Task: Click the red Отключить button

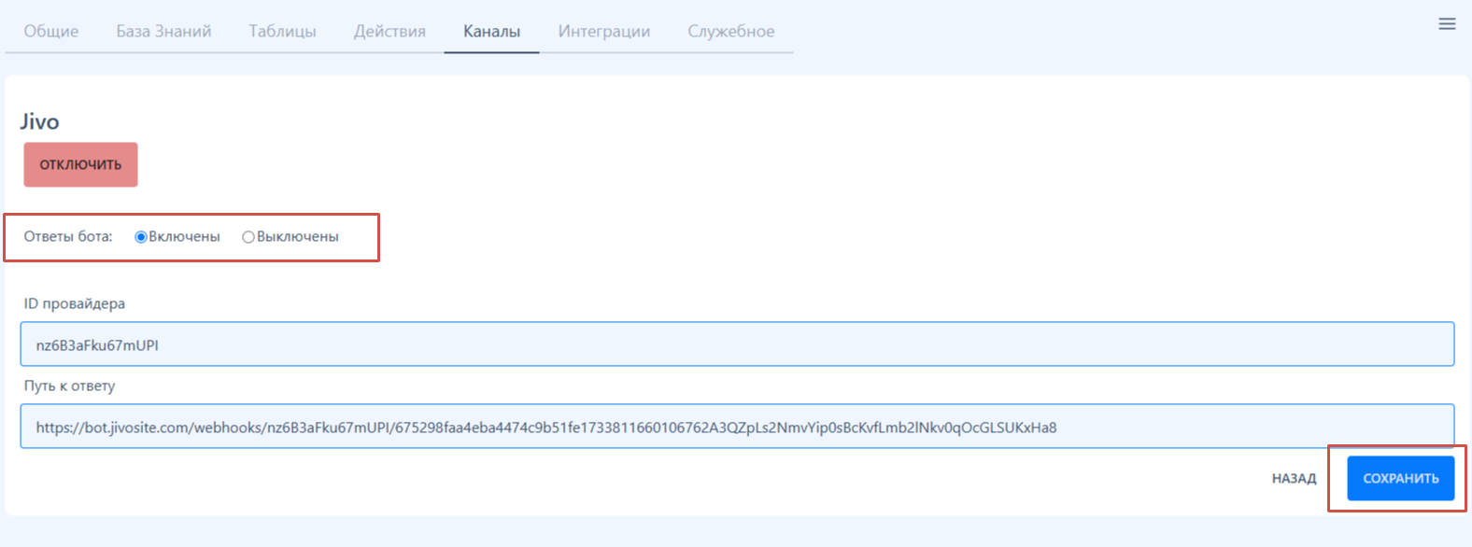Action: click(x=80, y=164)
